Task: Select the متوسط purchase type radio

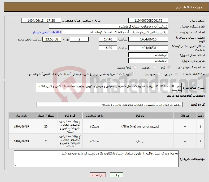Action: pos(159,74)
